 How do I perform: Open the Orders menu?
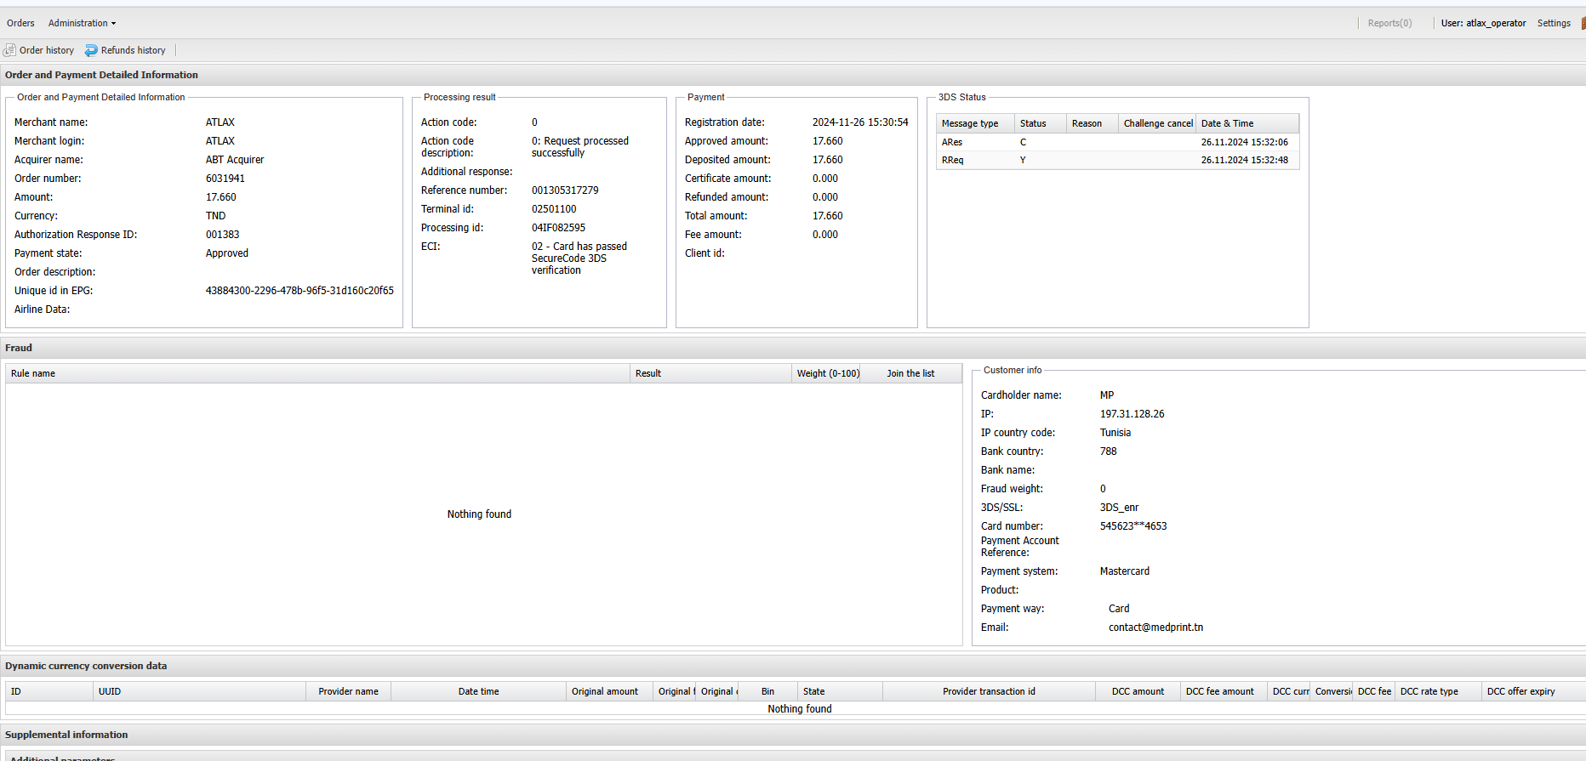(20, 23)
